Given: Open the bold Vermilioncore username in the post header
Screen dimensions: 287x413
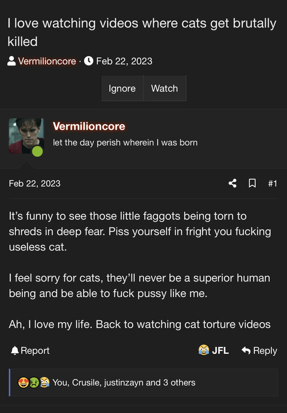Looking at the screenshot, I should tap(89, 126).
